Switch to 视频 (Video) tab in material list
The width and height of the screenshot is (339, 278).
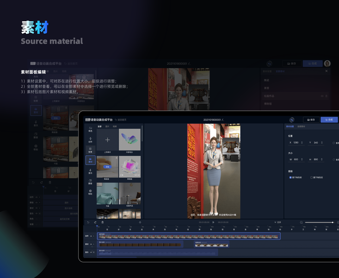tap(115, 126)
